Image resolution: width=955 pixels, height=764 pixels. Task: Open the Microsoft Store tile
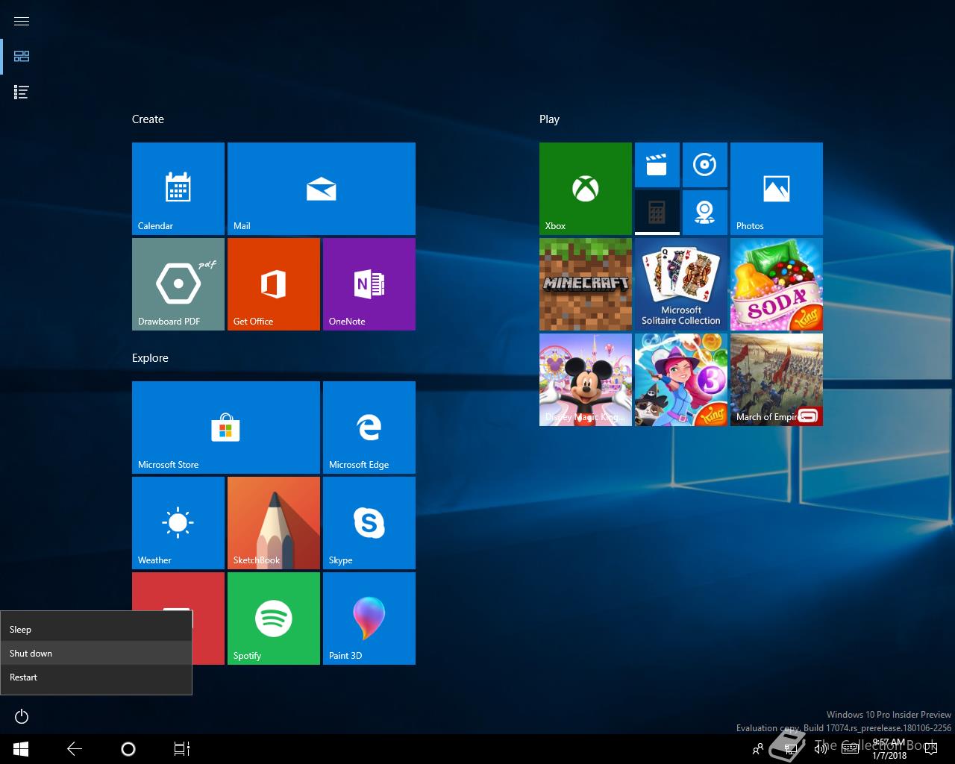pyautogui.click(x=226, y=428)
